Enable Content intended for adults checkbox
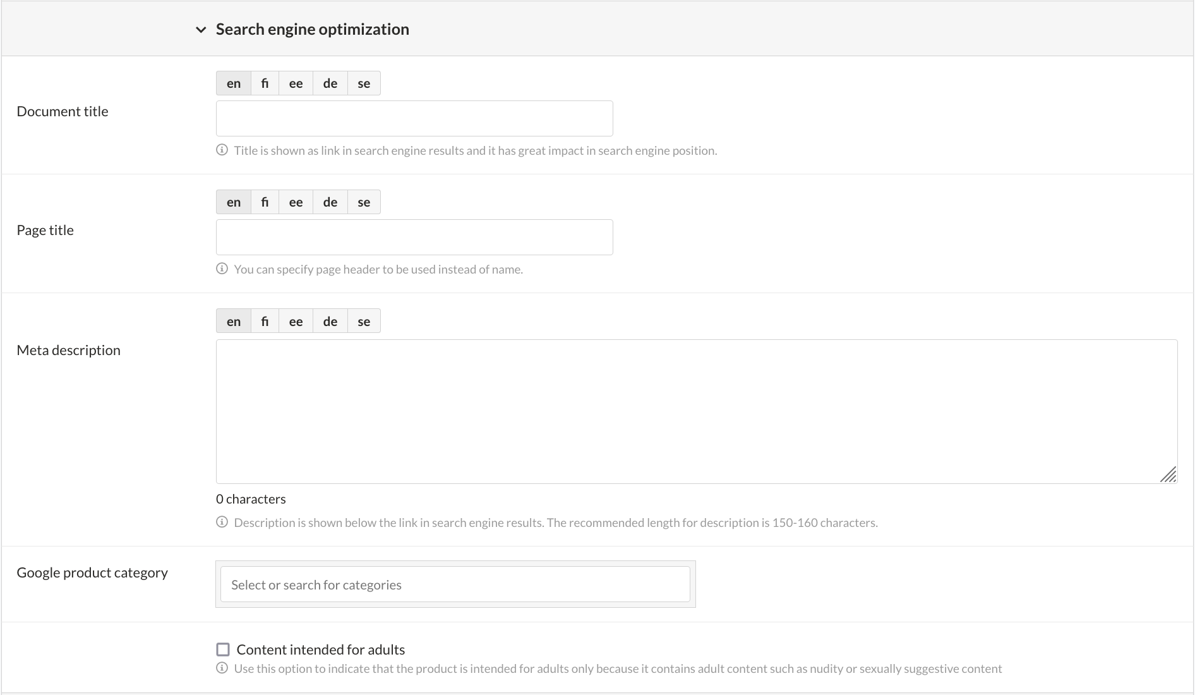1195x695 pixels. [223, 650]
